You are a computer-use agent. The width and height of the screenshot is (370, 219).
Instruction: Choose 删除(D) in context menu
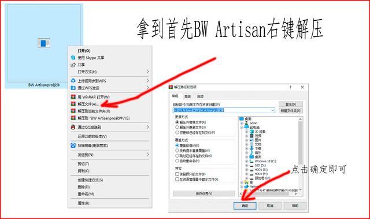coord(110,187)
